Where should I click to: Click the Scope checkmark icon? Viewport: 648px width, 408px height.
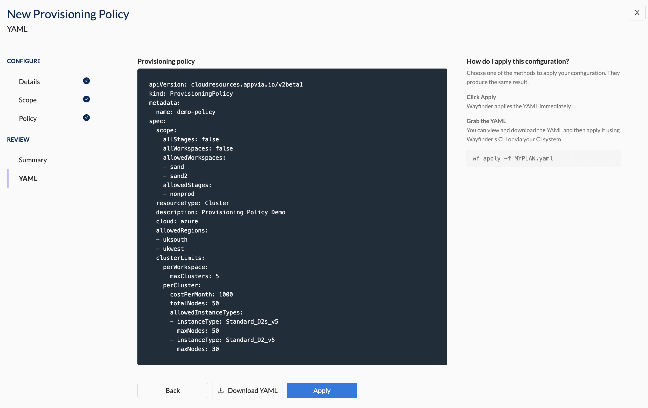[86, 99]
